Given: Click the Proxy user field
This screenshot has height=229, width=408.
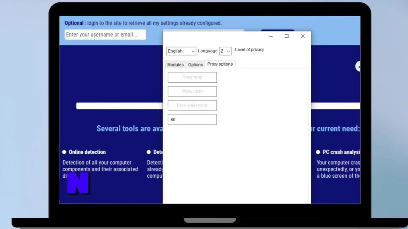Looking at the screenshot, I should pos(192,91).
